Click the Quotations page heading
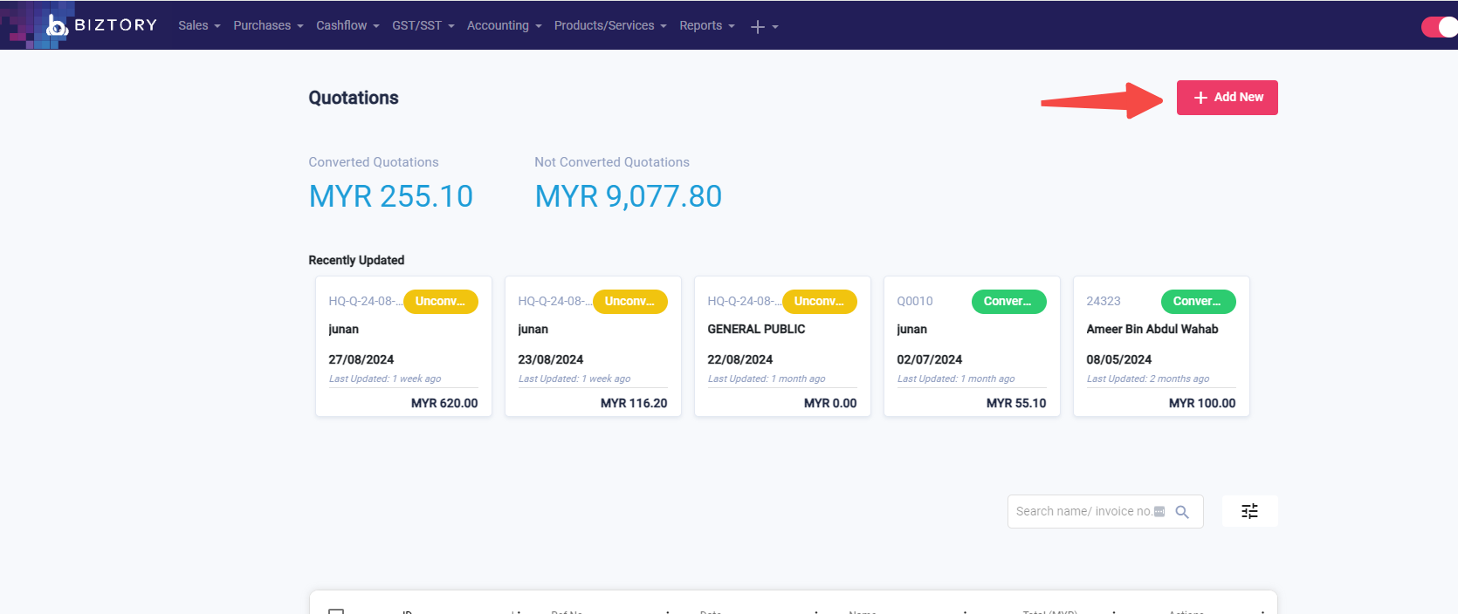The width and height of the screenshot is (1458, 614). [x=354, y=98]
